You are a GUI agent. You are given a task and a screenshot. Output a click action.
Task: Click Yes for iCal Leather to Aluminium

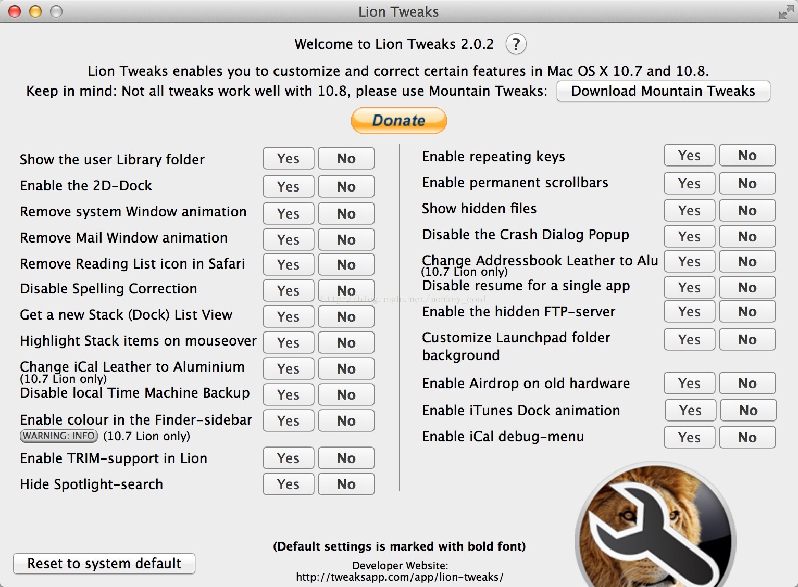289,369
